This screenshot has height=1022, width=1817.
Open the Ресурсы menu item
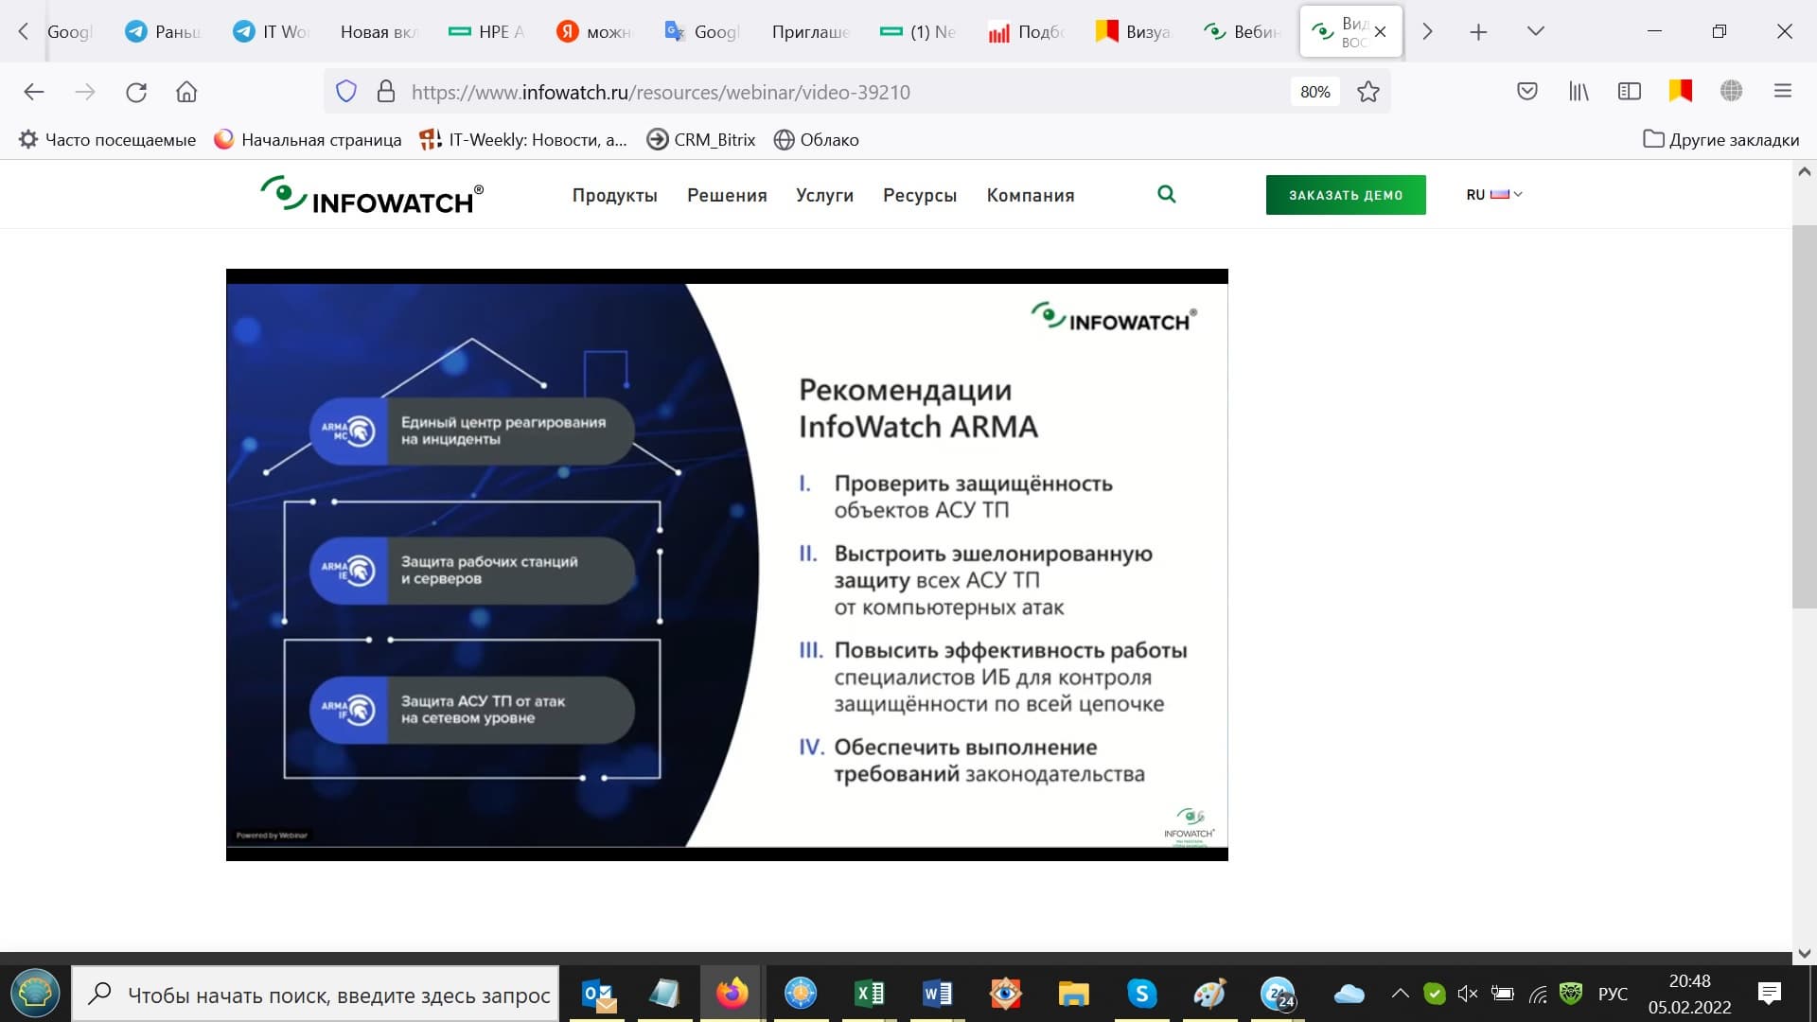pyautogui.click(x=919, y=195)
